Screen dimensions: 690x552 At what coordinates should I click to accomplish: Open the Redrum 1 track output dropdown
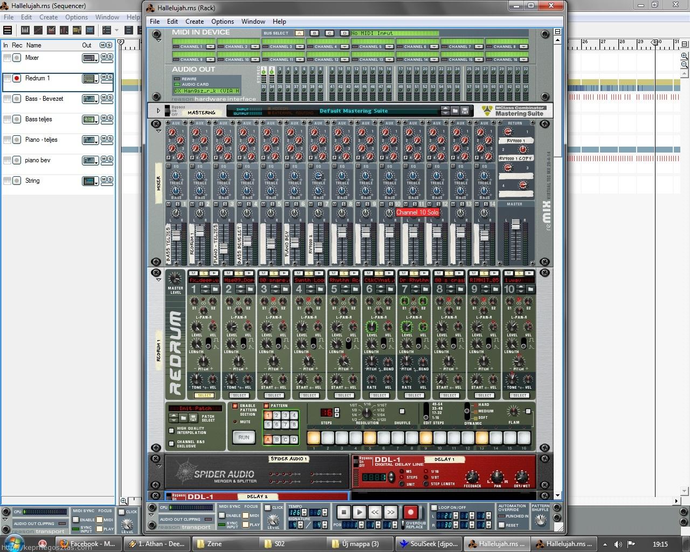coord(90,79)
